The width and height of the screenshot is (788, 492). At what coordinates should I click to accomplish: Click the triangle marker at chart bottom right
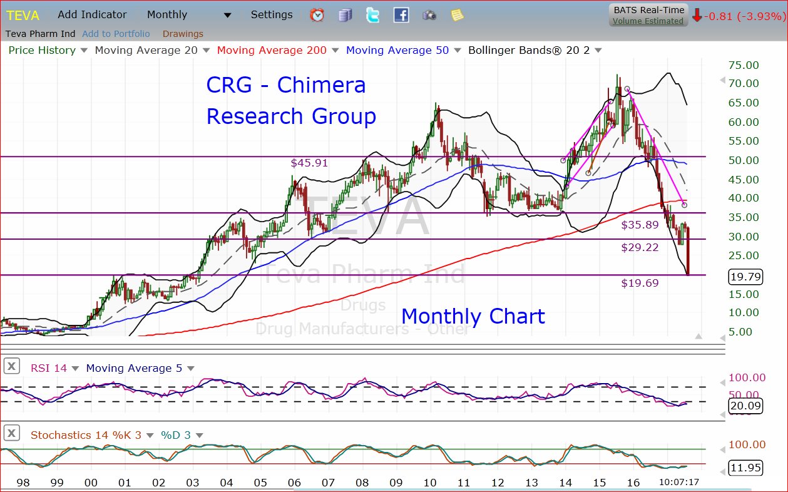pos(698,337)
